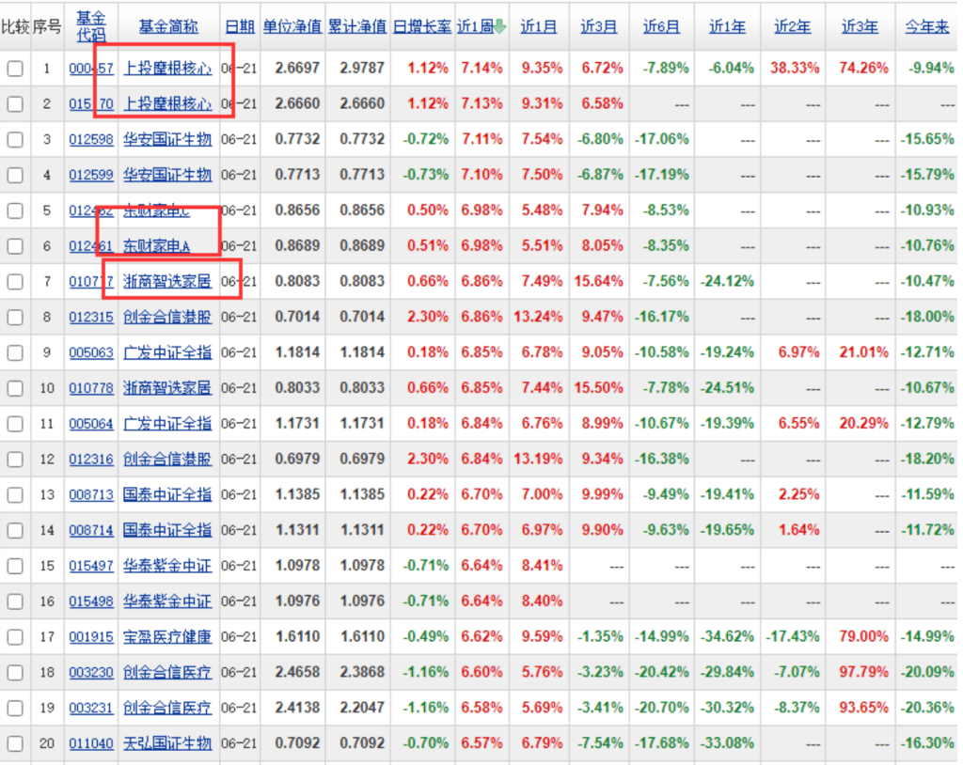
Task: Sort by 累计净值 column header
Action: 357,27
